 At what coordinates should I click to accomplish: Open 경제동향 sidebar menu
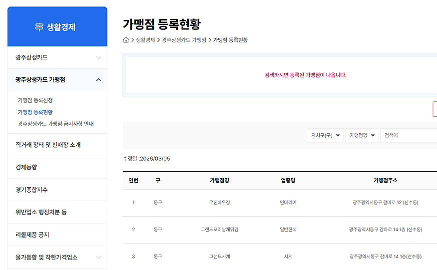[57, 167]
